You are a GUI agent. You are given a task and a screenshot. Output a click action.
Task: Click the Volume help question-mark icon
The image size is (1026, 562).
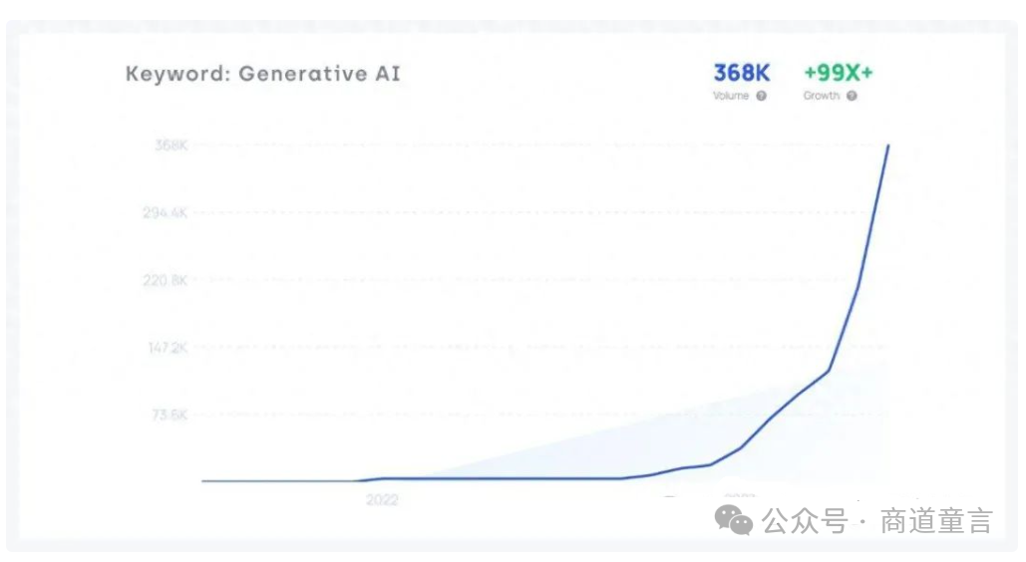pyautogui.click(x=762, y=96)
